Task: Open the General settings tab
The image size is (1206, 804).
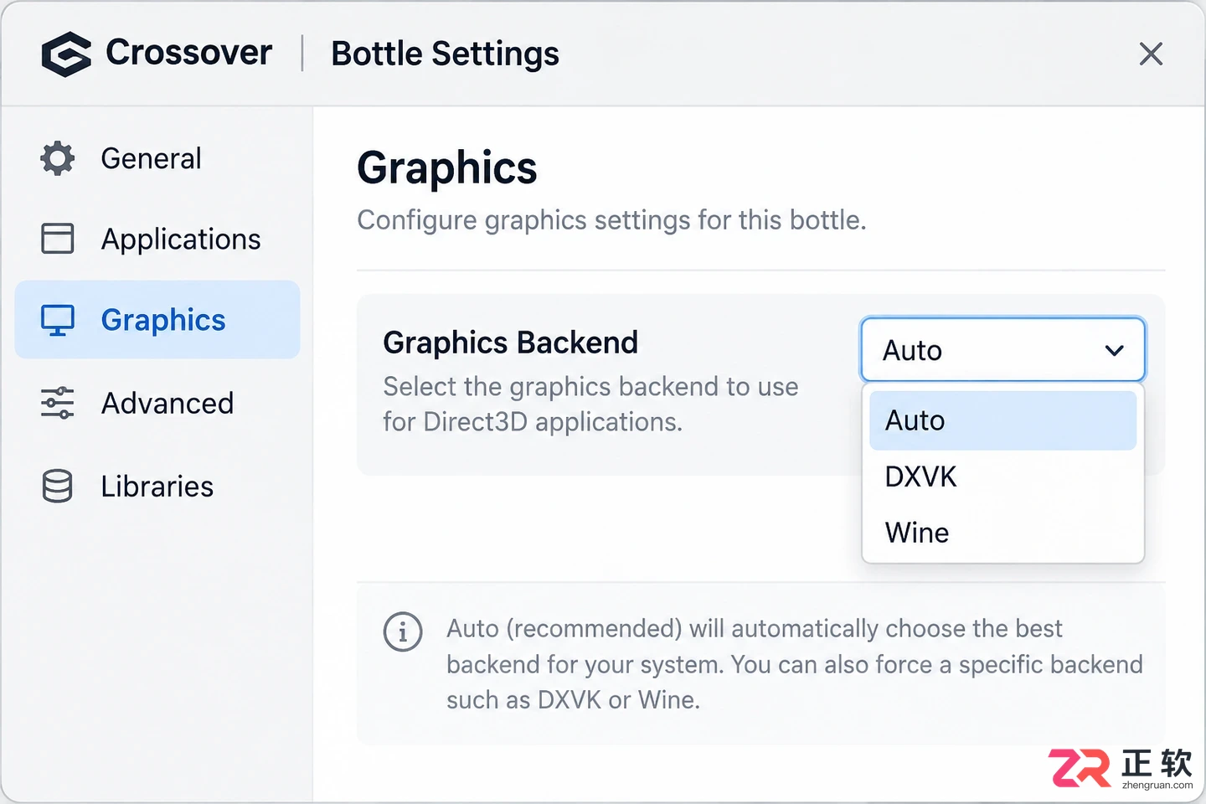Action: point(157,158)
